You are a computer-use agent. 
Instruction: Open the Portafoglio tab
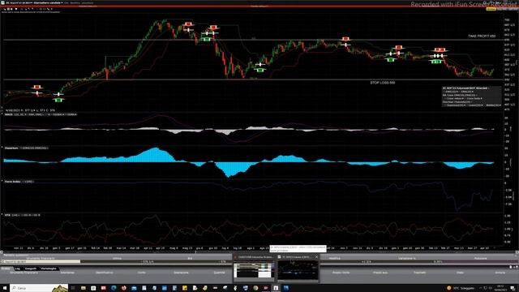[x=49, y=268]
